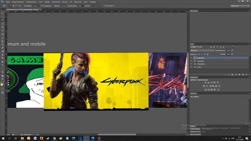Select the Eyedropper tool
The width and height of the screenshot is (251, 141).
coord(2,31)
